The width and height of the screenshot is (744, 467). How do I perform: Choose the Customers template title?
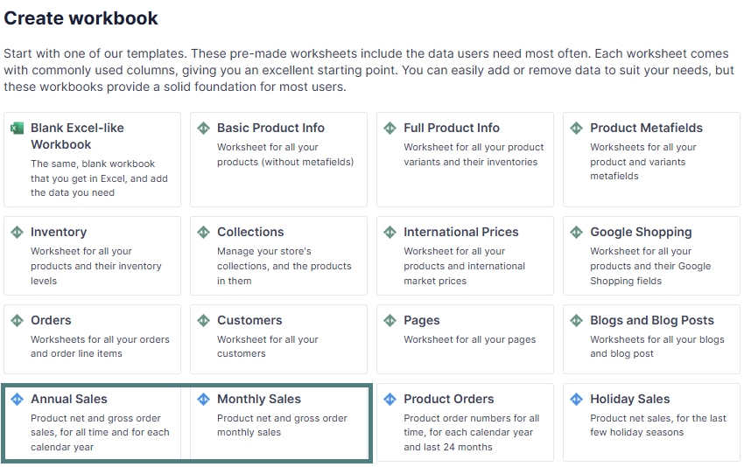[x=249, y=320]
